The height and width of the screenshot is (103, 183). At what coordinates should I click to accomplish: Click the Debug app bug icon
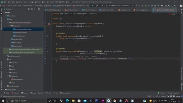tap(146, 6)
